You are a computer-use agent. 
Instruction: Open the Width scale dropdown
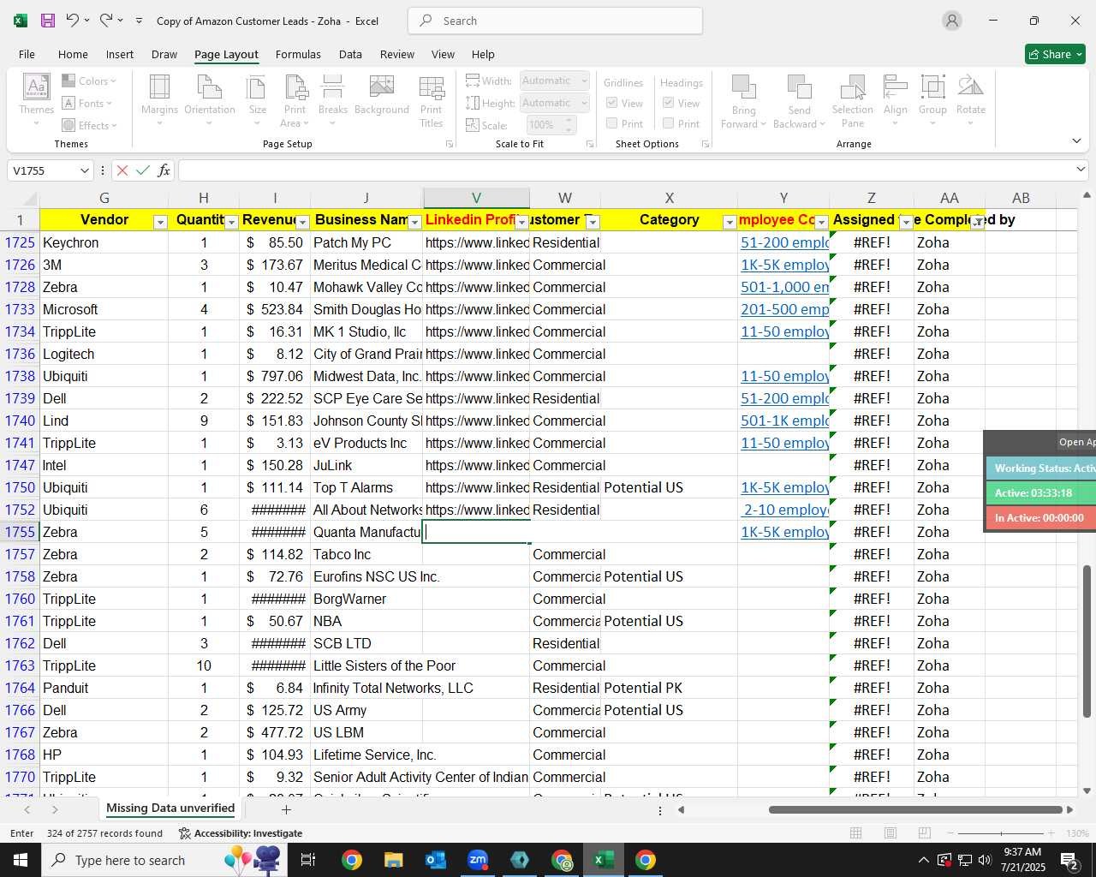pos(585,81)
